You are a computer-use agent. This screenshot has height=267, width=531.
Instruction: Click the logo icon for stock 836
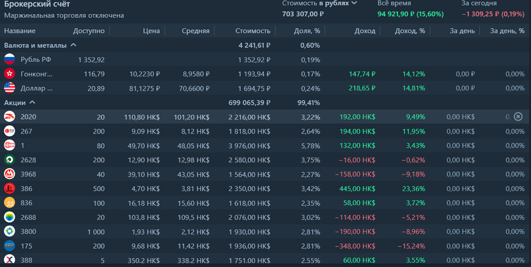pos(9,203)
